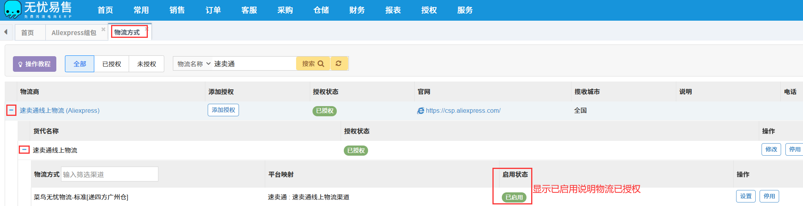The height and width of the screenshot is (206, 803).
Task: Select the 物流方式 tab
Action: 127,32
